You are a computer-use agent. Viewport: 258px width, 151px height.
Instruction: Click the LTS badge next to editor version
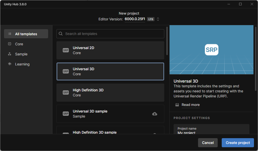click(x=151, y=19)
